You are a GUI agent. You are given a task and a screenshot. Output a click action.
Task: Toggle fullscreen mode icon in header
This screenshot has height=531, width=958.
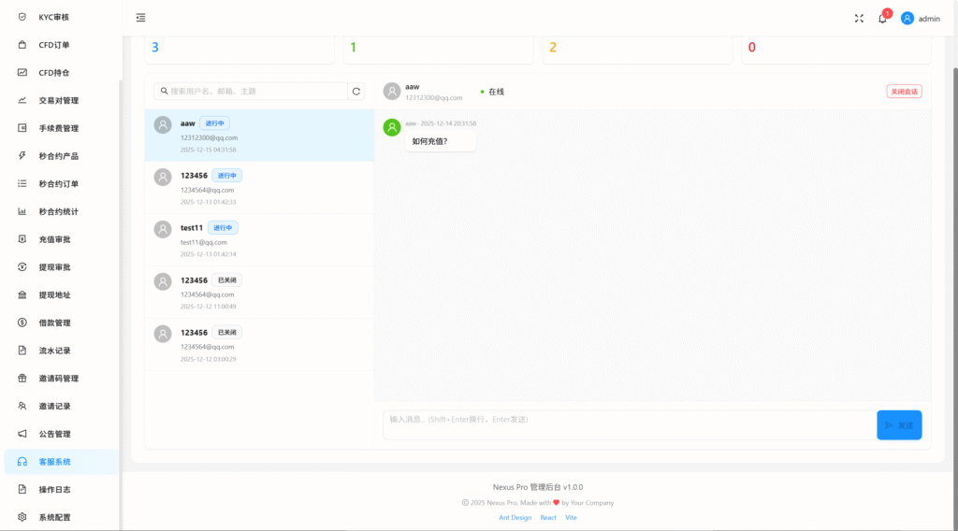859,18
